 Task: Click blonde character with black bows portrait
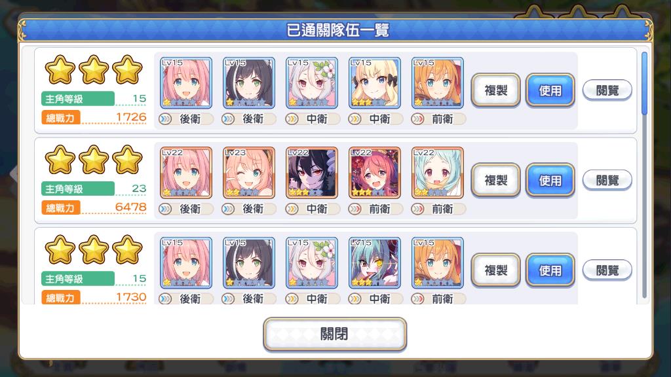(x=374, y=82)
